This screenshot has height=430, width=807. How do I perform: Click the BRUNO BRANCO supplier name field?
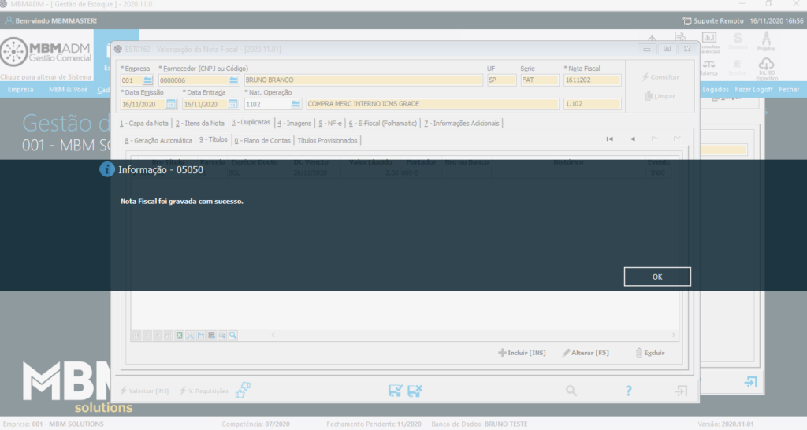363,80
